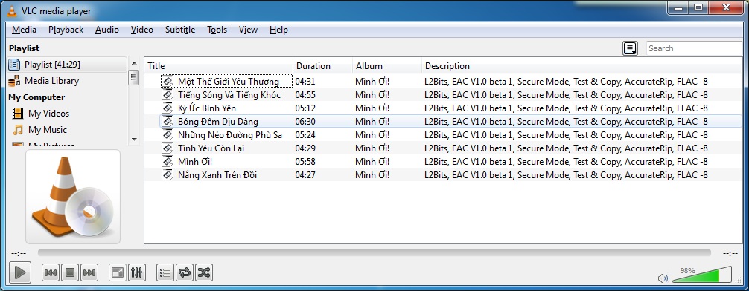The height and width of the screenshot is (291, 749).
Task: Open extended settings equalizer button
Action: pyautogui.click(x=136, y=273)
